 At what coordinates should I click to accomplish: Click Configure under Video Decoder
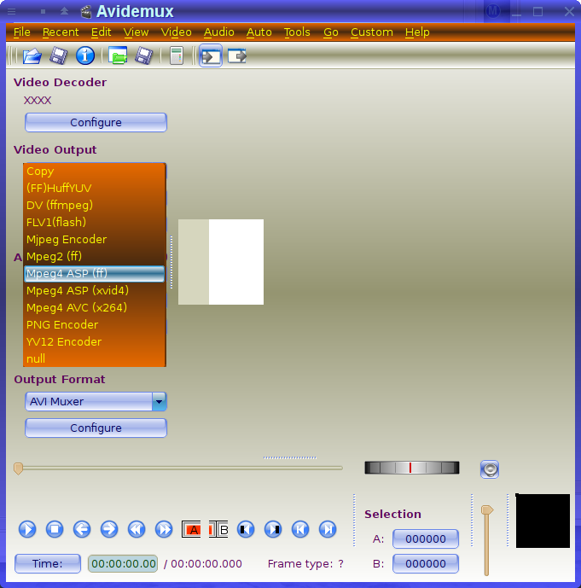click(96, 123)
